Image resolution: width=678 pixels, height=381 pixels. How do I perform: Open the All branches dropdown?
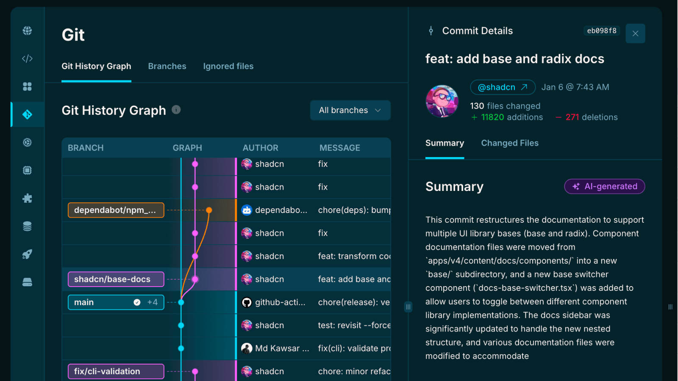pyautogui.click(x=350, y=110)
